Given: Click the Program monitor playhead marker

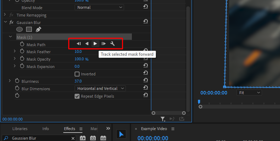Looking at the screenshot, I should pyautogui.click(x=199, y=102).
